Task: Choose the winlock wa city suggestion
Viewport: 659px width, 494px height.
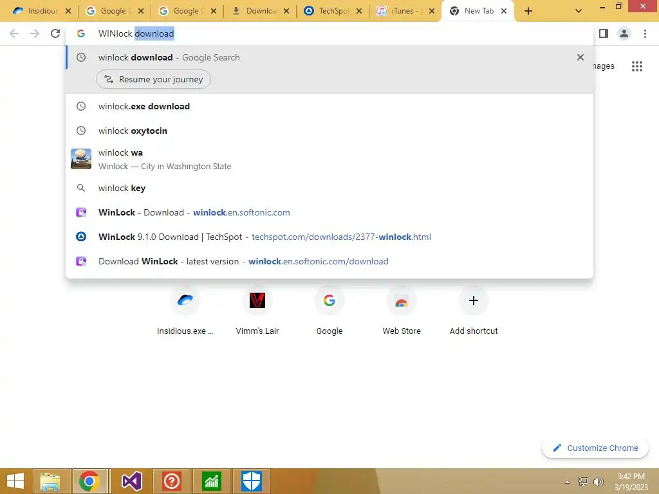Action: (329, 160)
